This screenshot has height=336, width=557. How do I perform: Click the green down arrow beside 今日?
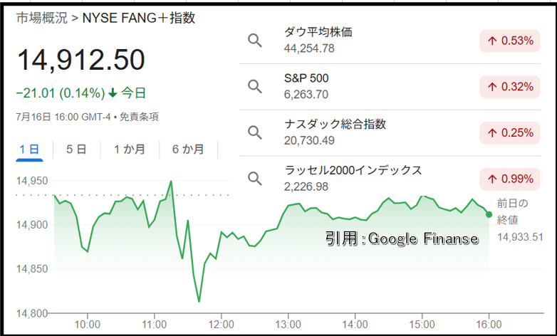click(x=113, y=93)
